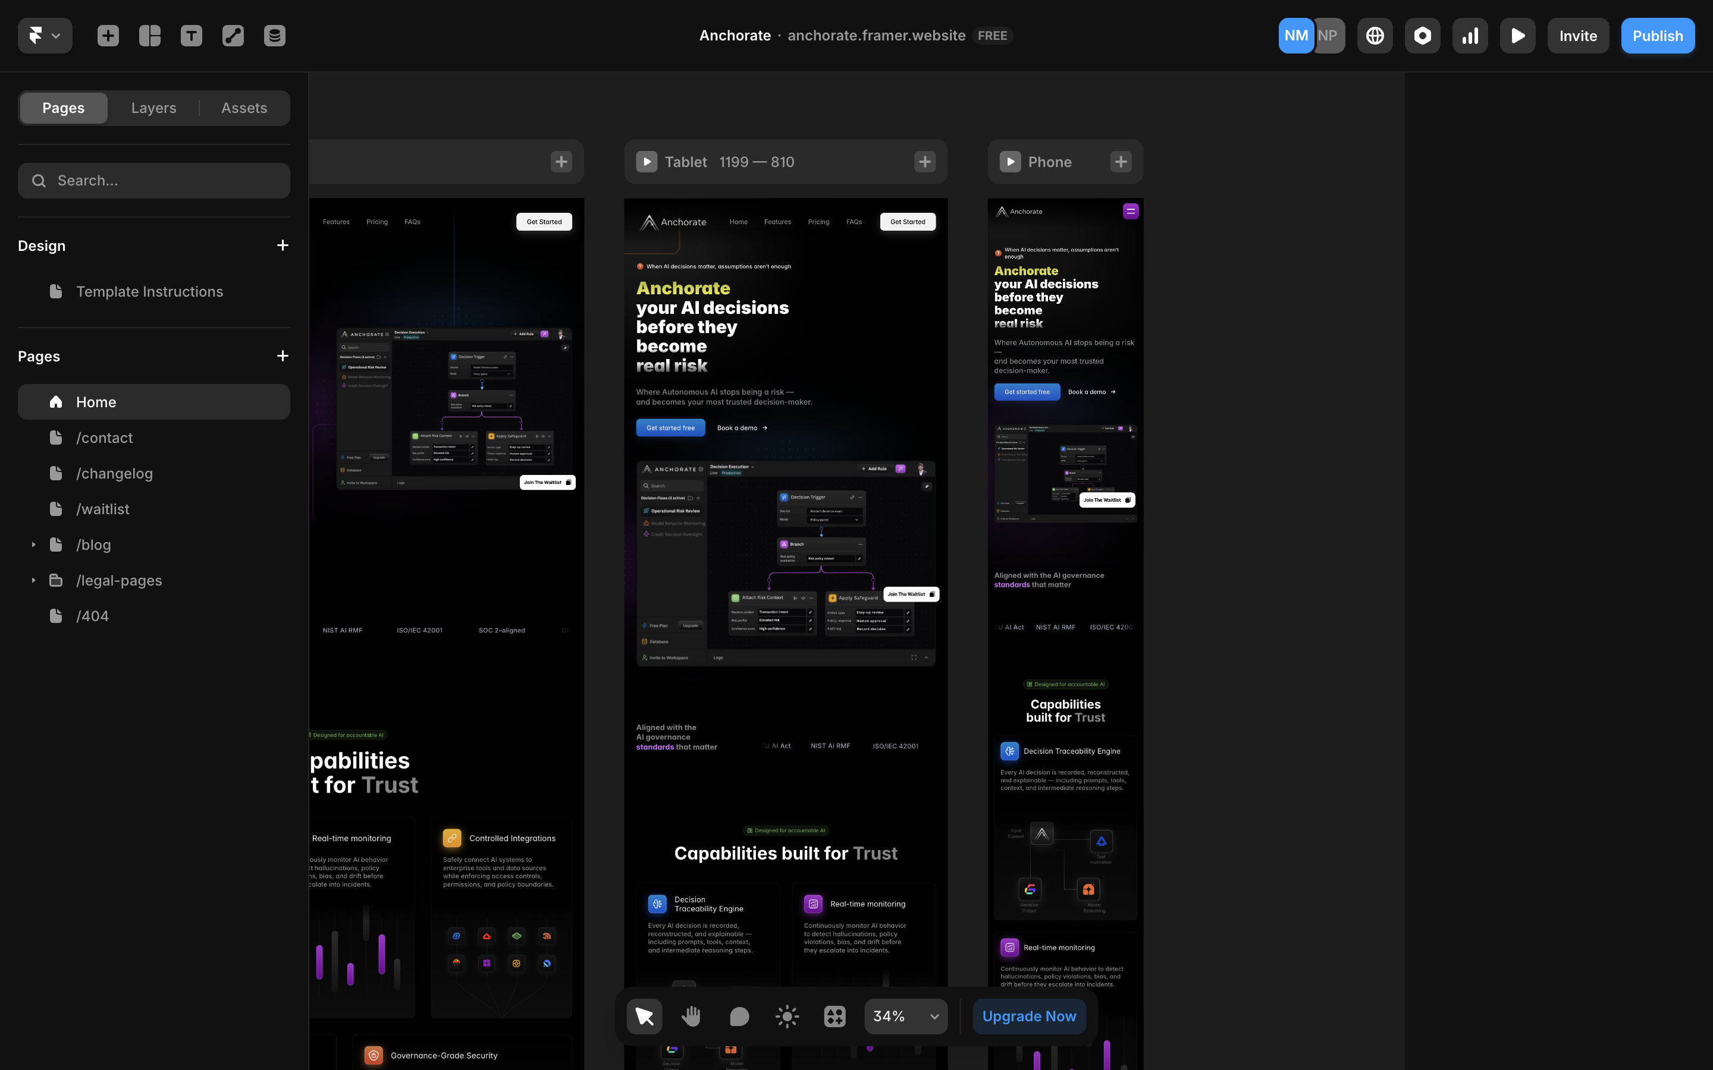This screenshot has height=1070, width=1713.
Task: Select the hand pan tool
Action: click(691, 1016)
